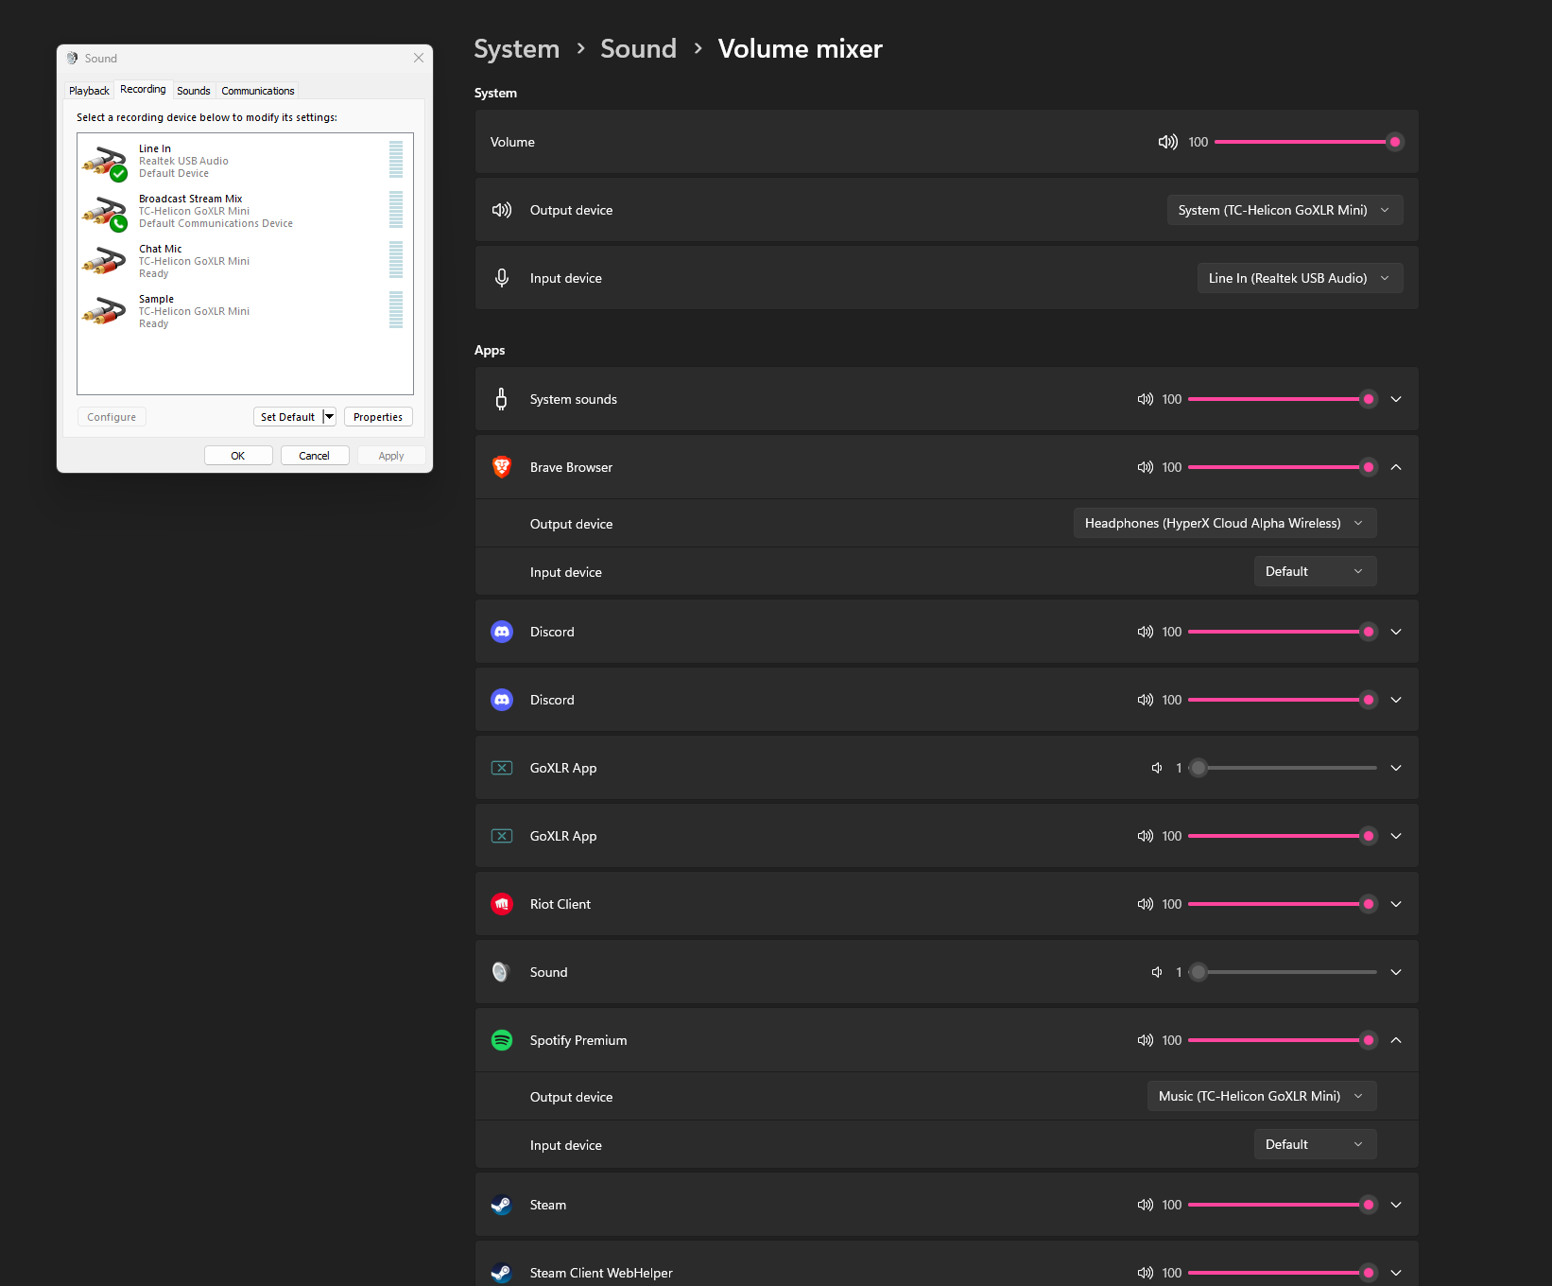The height and width of the screenshot is (1286, 1552).
Task: Mute System sounds via speaker icon
Action: [x=1145, y=399]
